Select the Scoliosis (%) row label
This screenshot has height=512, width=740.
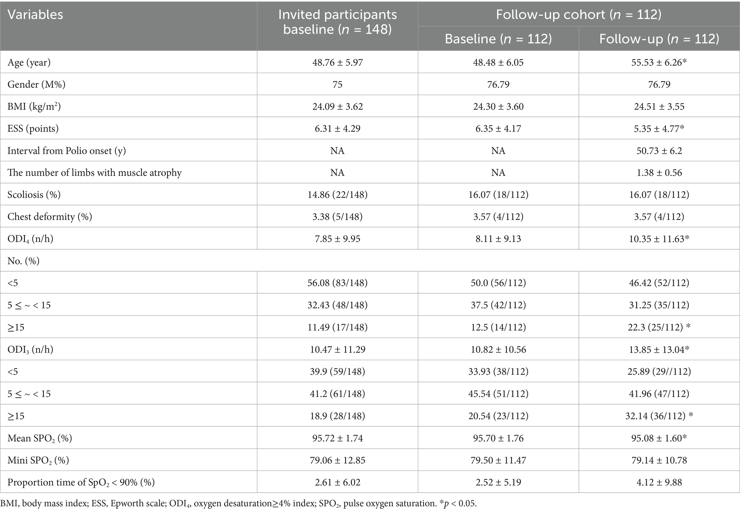34,195
